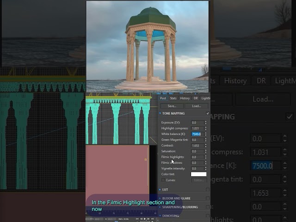Enable the Curves checkbox

(163, 180)
